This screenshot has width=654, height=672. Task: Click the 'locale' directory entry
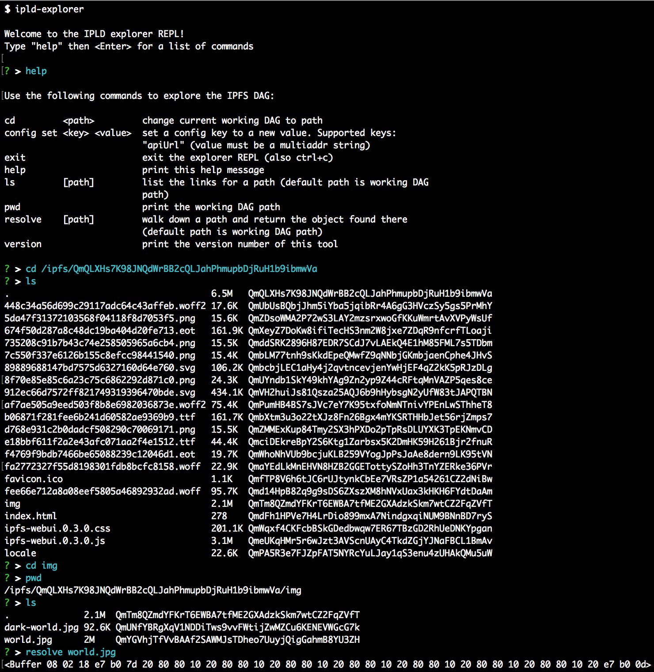coord(20,553)
